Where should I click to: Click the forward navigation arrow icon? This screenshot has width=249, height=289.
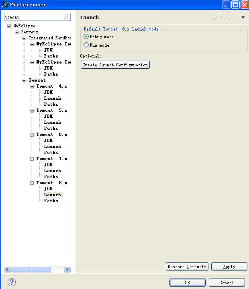(229, 17)
